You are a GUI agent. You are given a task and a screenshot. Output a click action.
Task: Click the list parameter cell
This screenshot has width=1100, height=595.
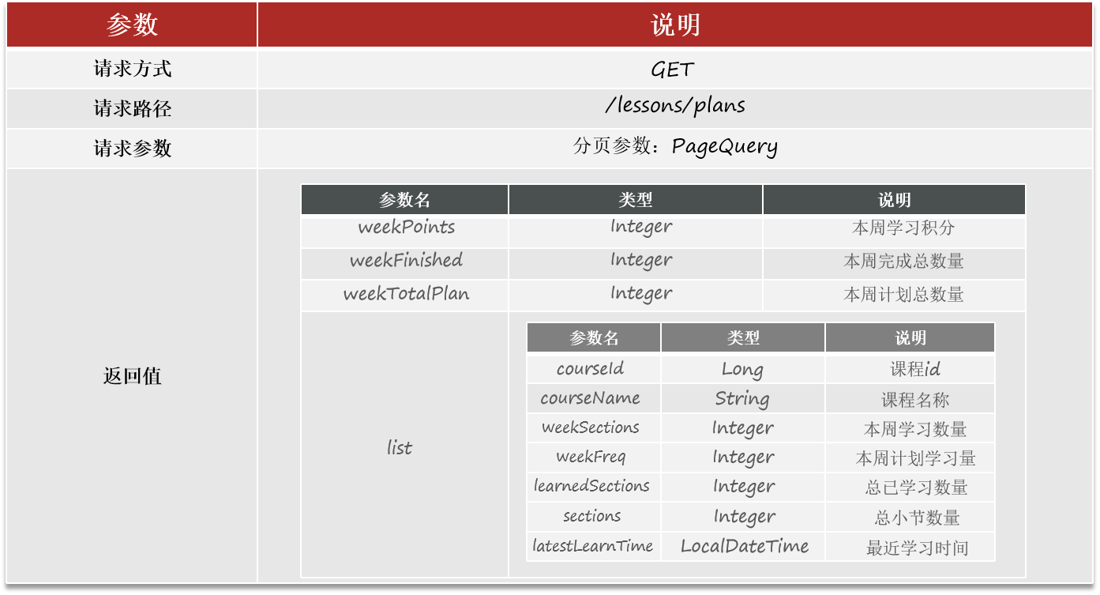405,447
